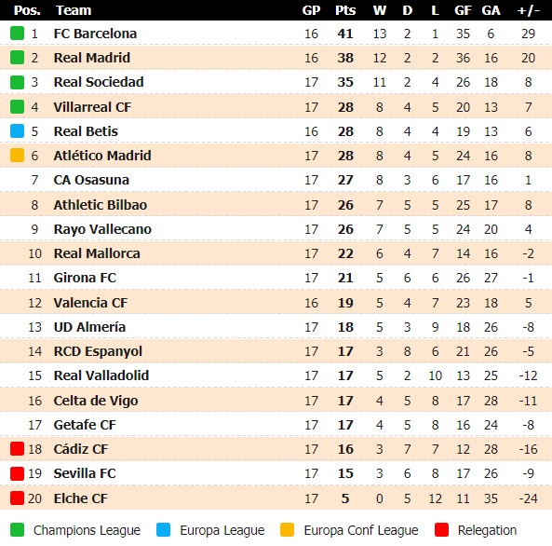Click the red relegation marker beside Cádiz CF

tap(17, 449)
